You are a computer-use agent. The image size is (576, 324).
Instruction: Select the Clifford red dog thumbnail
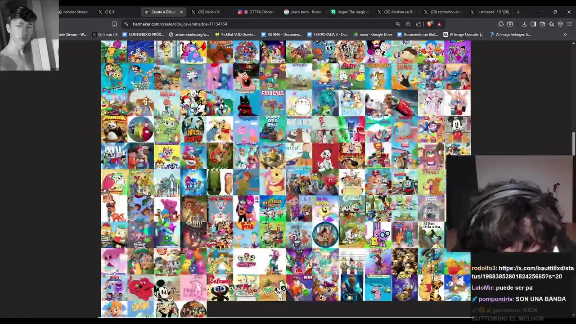pyautogui.click(x=140, y=288)
